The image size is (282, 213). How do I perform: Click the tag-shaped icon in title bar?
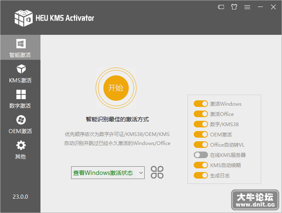coord(221,7)
